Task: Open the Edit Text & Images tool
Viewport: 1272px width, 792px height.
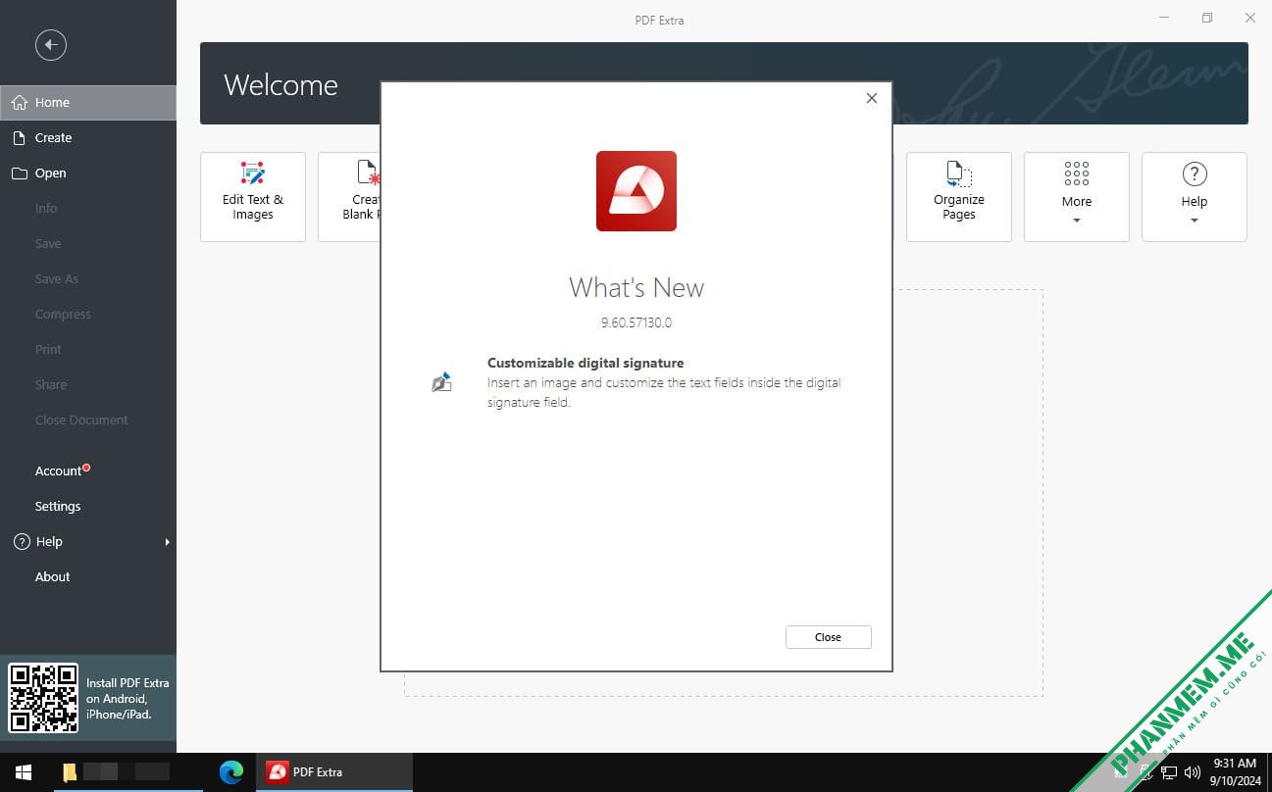Action: pyautogui.click(x=253, y=197)
